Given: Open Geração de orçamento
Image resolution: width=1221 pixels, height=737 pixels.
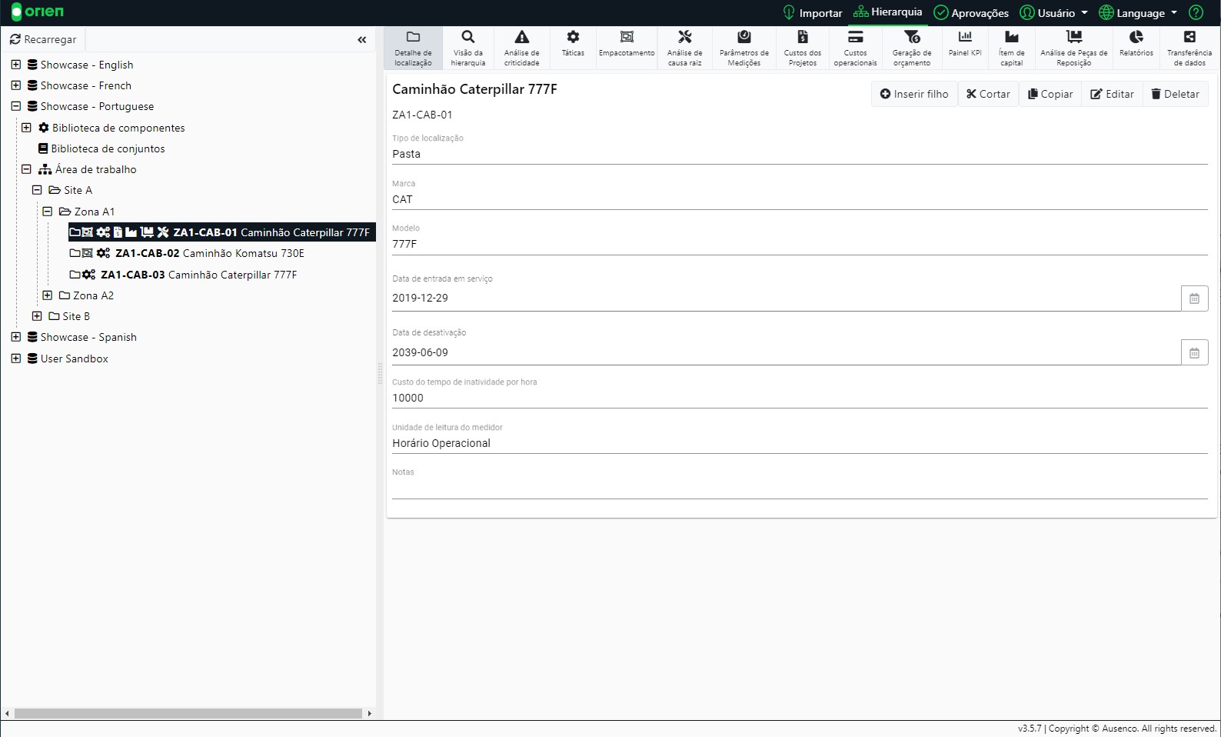Looking at the screenshot, I should click(912, 48).
